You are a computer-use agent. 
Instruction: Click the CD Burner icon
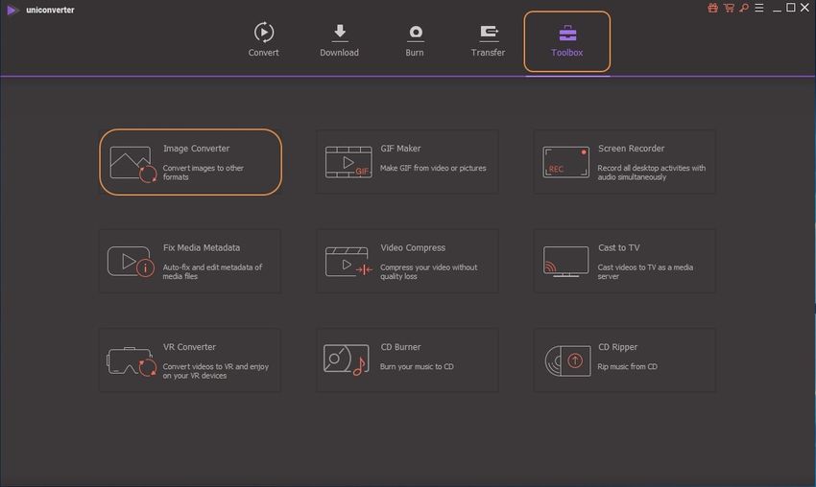(x=348, y=360)
